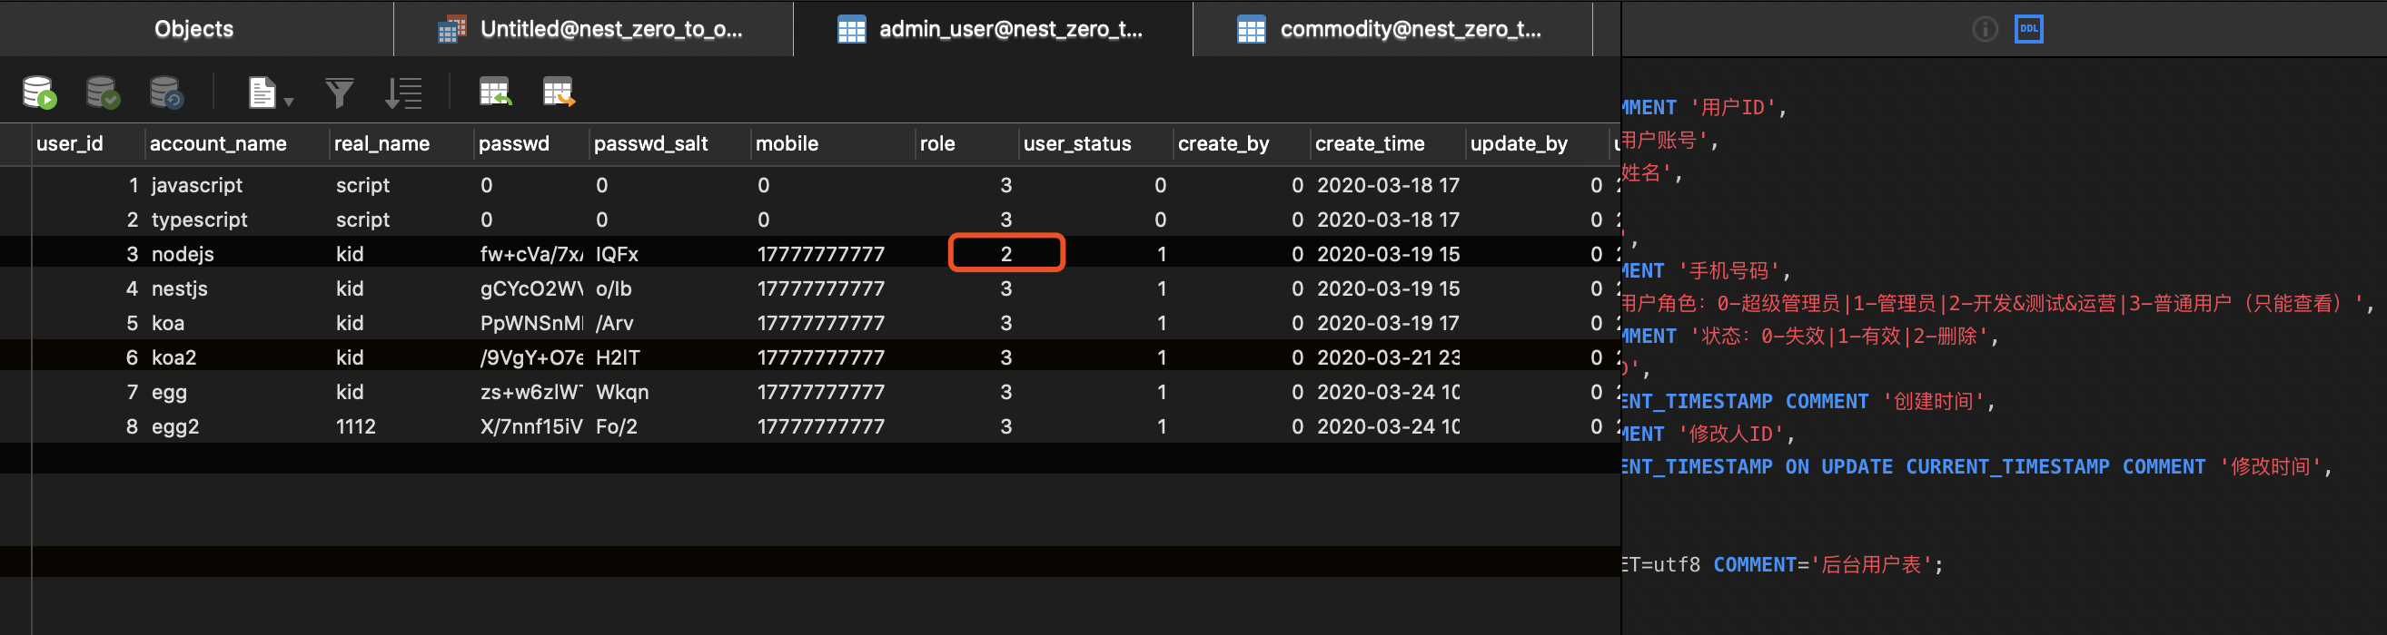This screenshot has height=635, width=2387.
Task: Click DDL comment '修改时间' in right panel
Action: (2270, 465)
